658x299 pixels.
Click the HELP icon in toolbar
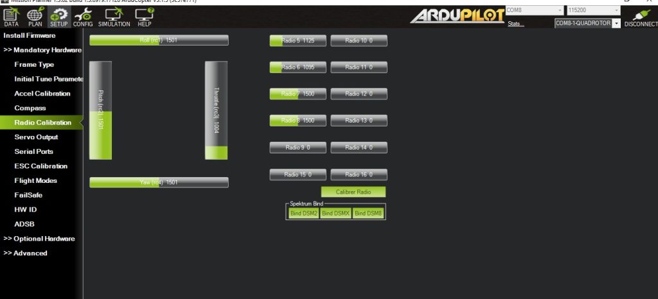click(x=144, y=15)
